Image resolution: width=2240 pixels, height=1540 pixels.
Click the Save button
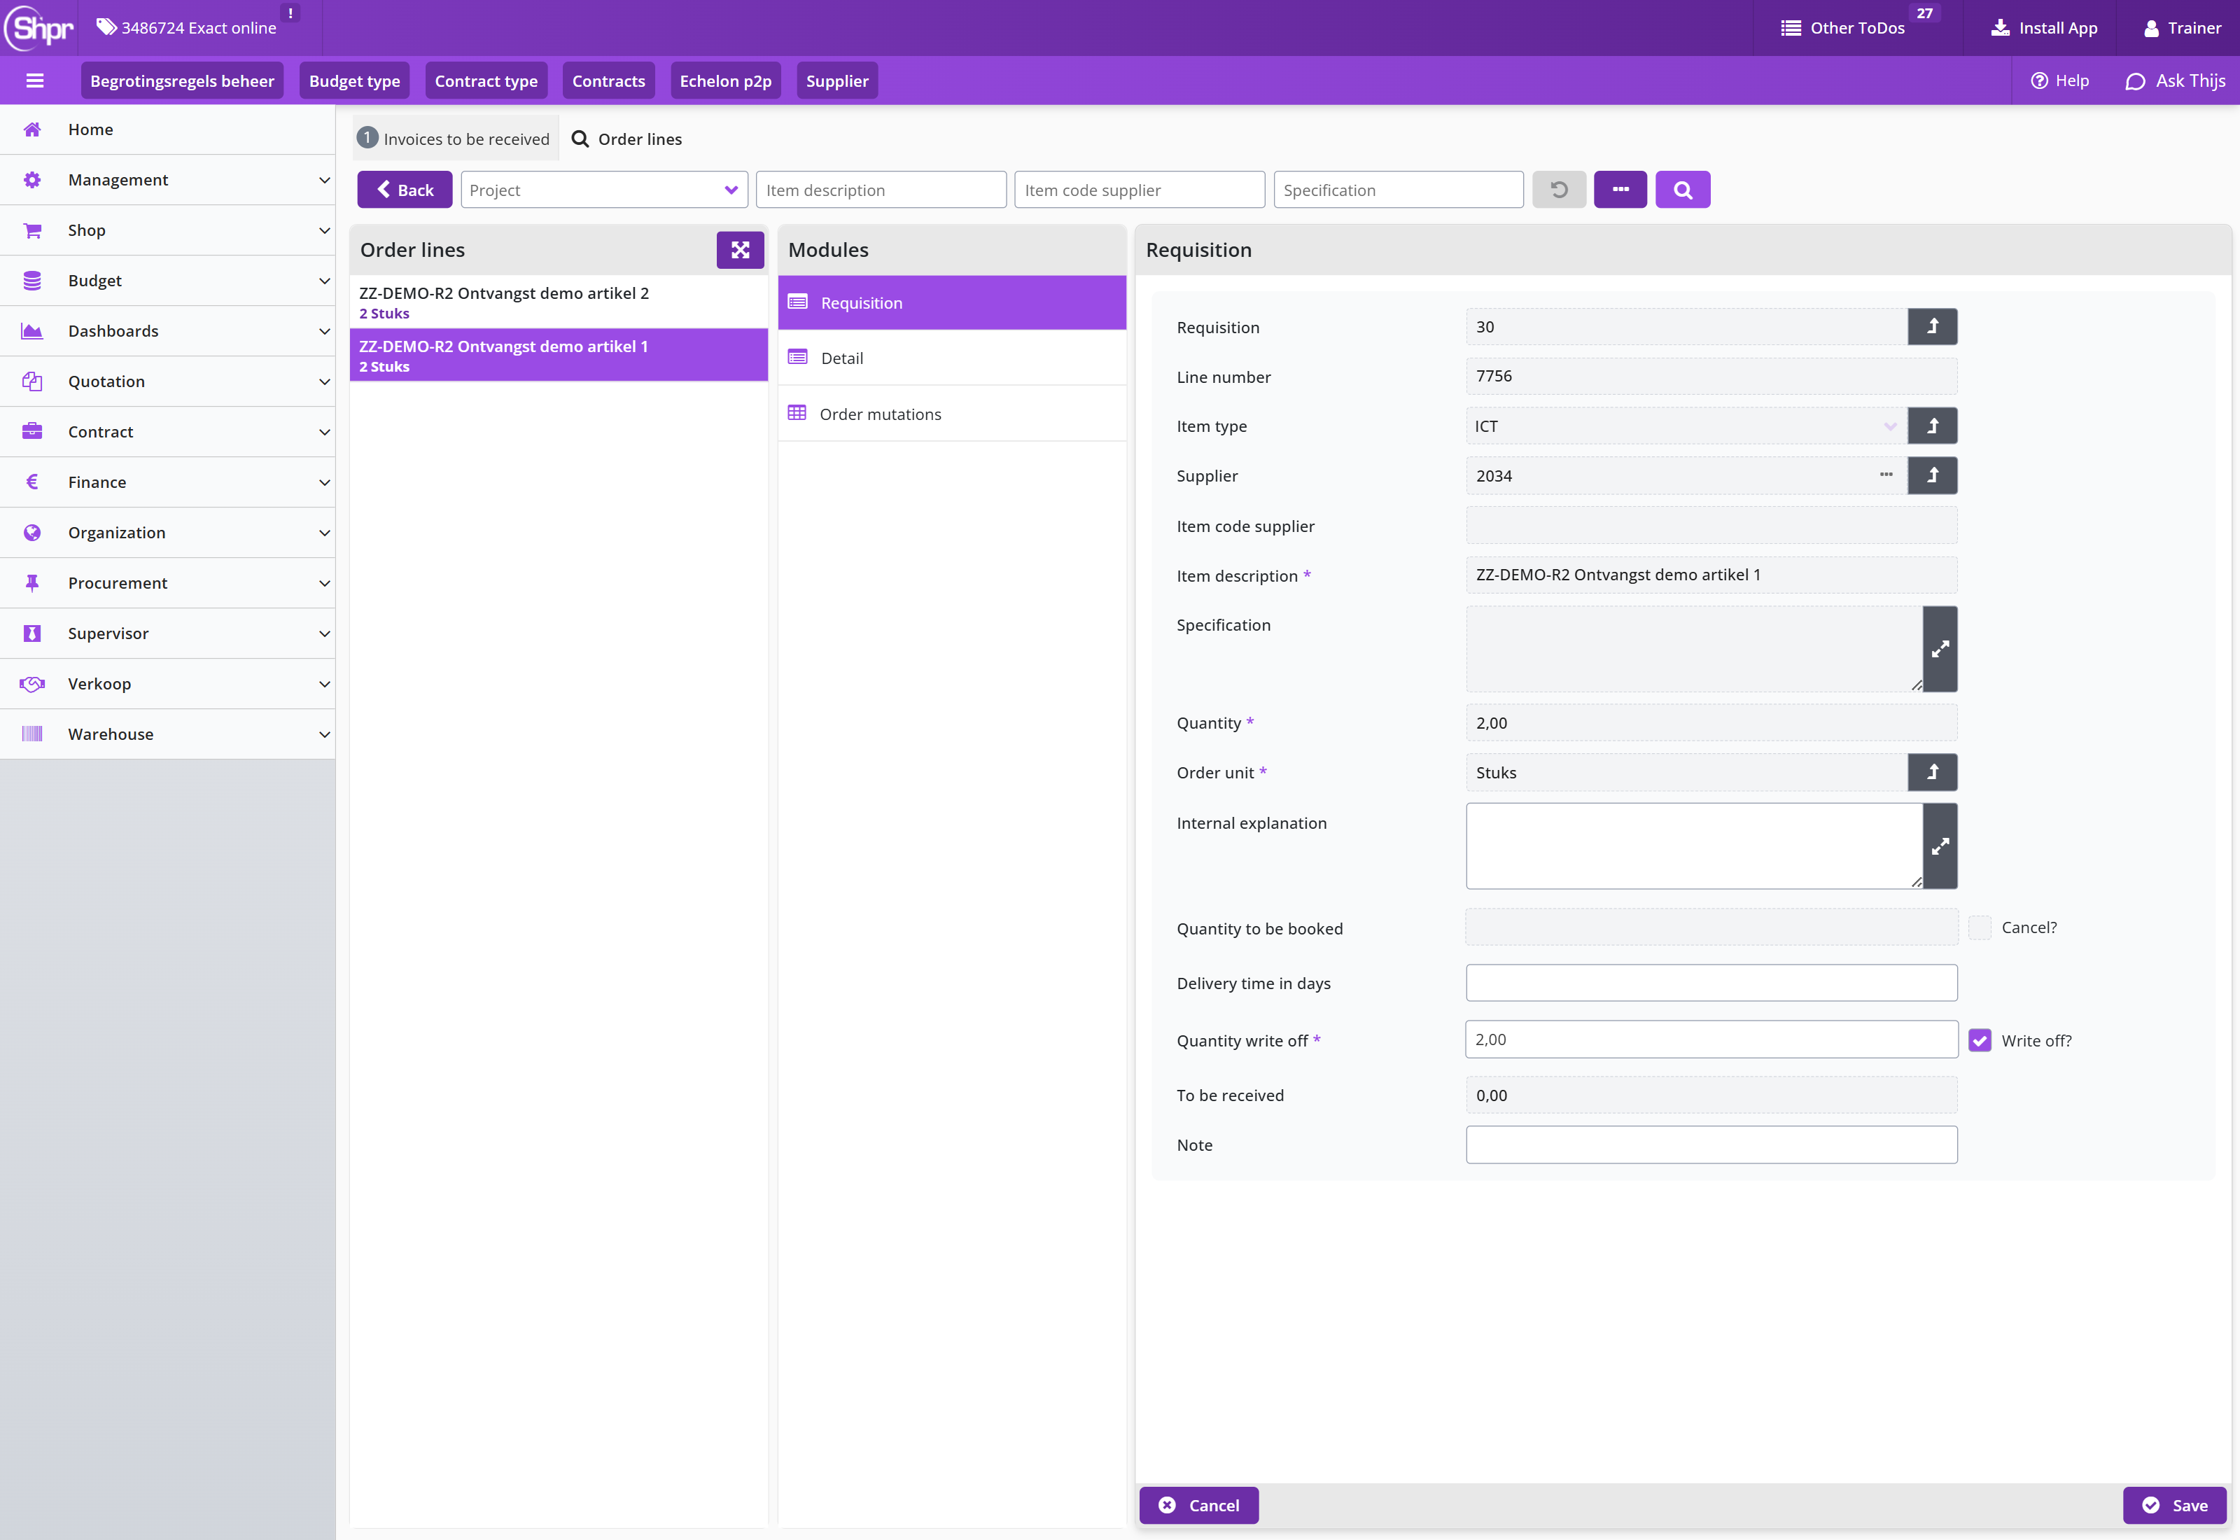click(2174, 1506)
